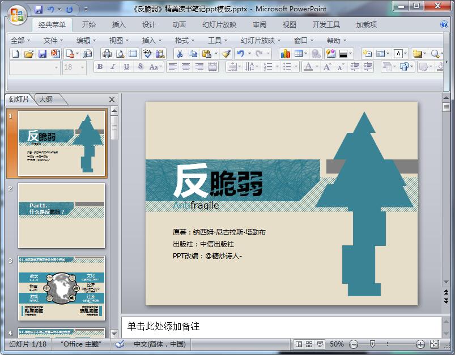Expand the 格式 dropdown menu
The width and height of the screenshot is (455, 355).
tap(185, 41)
